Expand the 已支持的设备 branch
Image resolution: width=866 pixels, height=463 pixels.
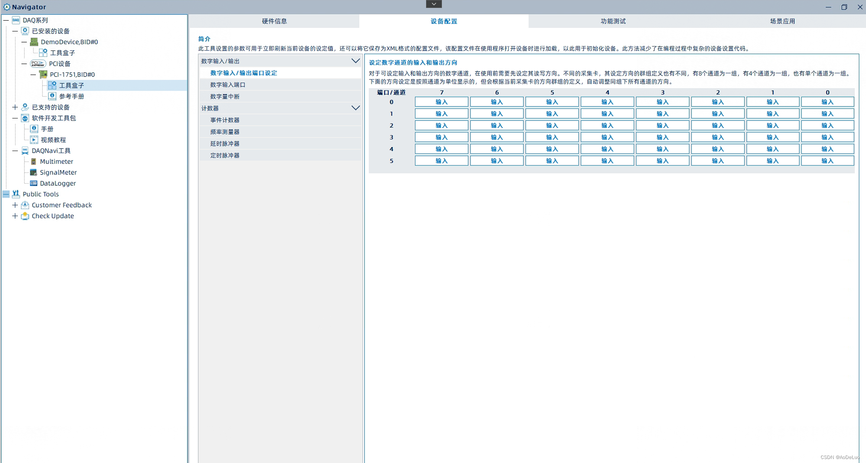tap(15, 107)
